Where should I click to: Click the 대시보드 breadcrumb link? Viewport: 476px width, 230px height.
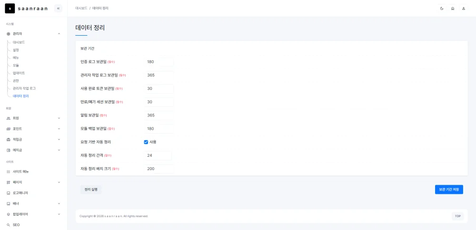(x=81, y=9)
